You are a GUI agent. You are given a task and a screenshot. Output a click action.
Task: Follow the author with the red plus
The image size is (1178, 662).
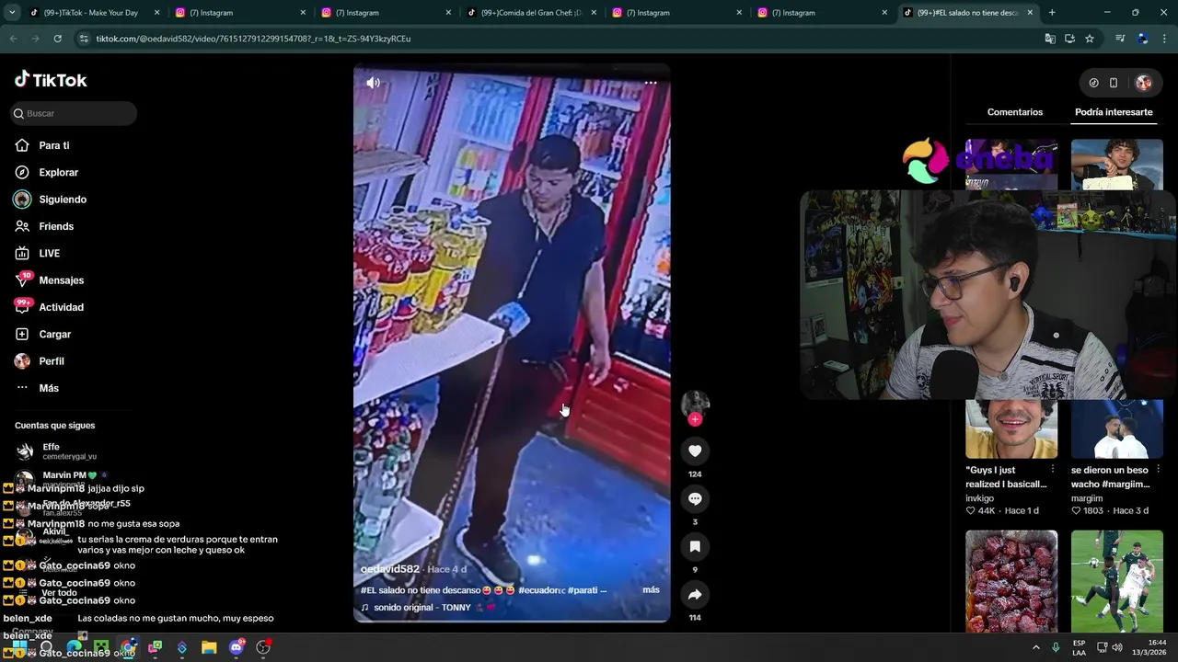[695, 419]
